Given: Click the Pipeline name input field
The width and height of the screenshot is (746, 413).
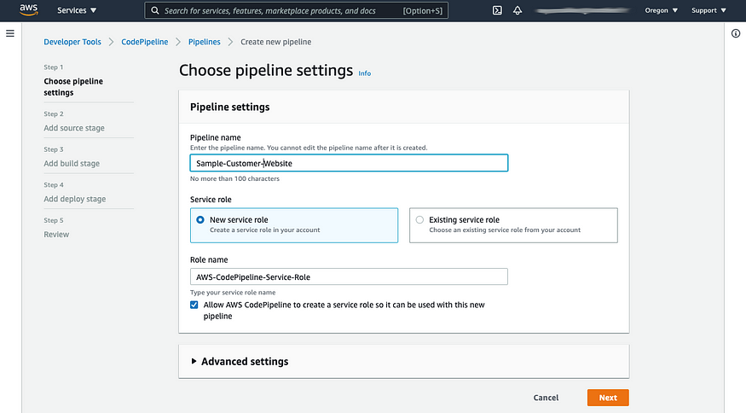Looking at the screenshot, I should tap(349, 163).
